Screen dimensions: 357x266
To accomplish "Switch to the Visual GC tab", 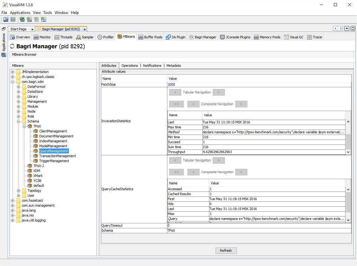I will coord(294,37).
